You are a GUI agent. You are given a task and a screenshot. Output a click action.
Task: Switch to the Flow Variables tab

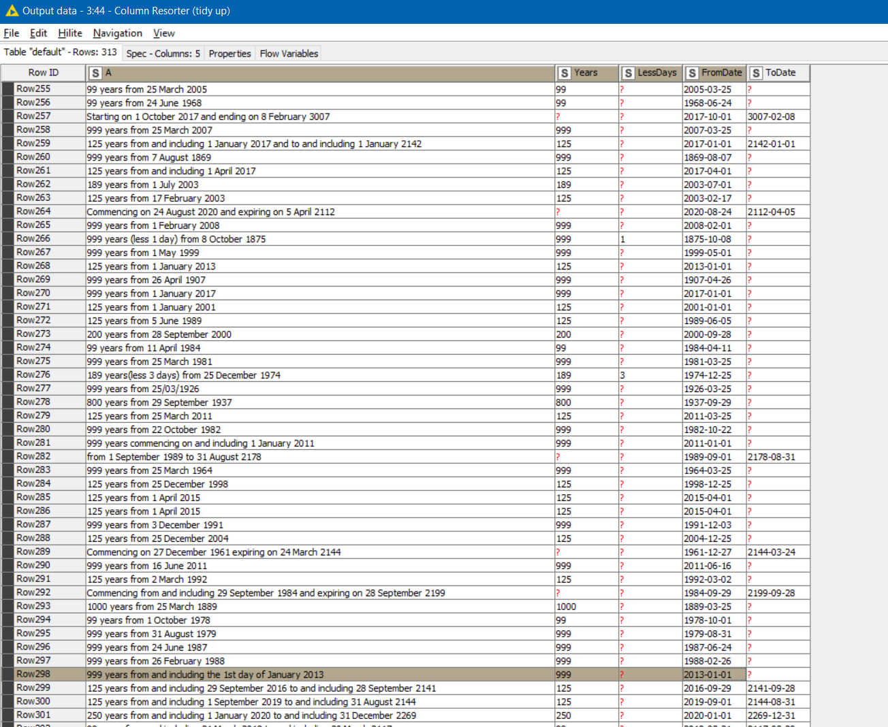tap(289, 54)
